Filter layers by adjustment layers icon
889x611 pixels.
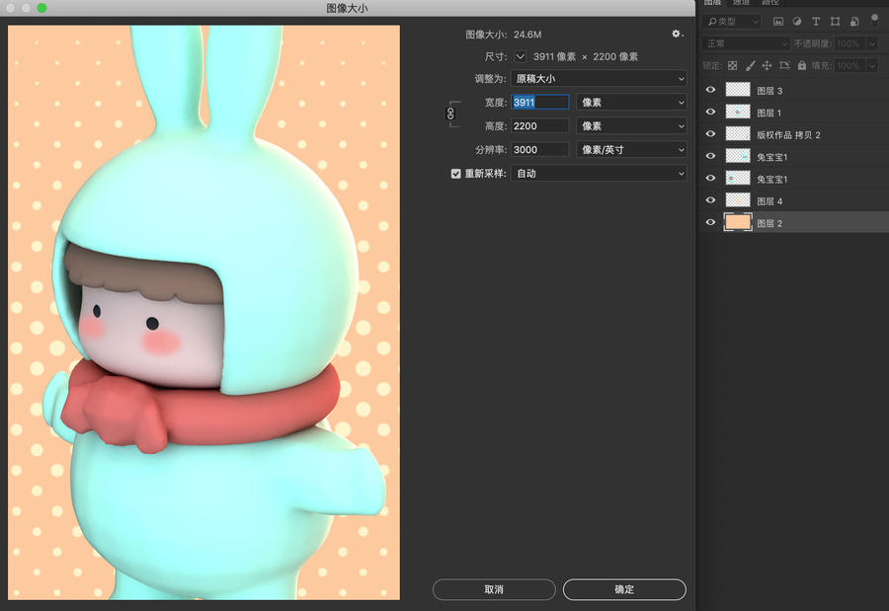796,22
